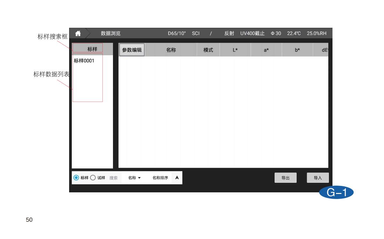Click the 模式 column header

(x=208, y=50)
